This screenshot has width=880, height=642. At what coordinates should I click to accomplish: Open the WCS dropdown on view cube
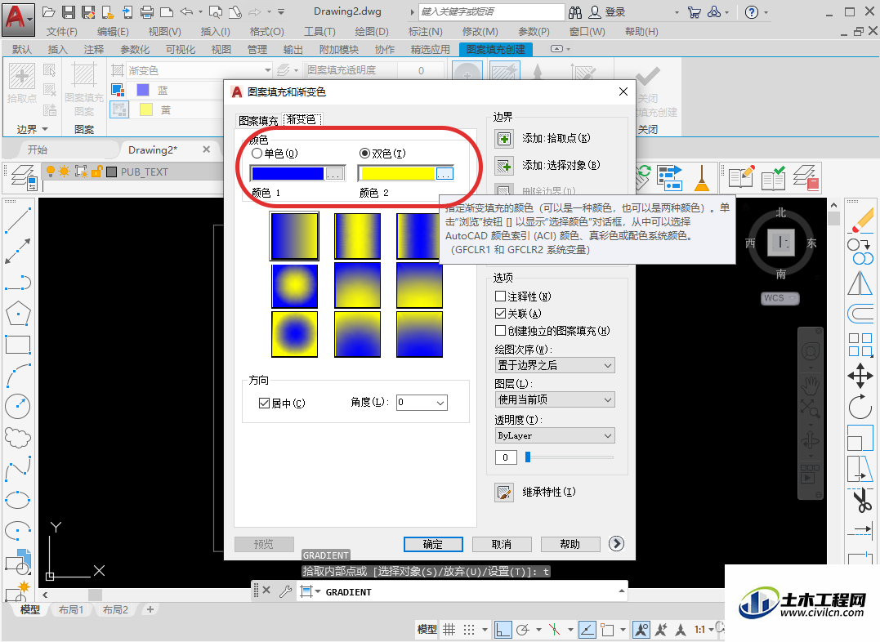tap(779, 298)
